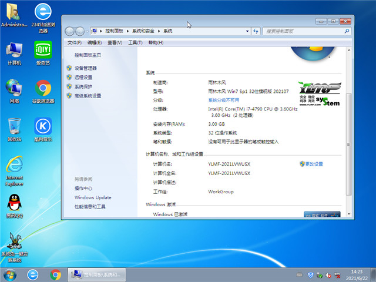Open the Internet Explorer desktop icon
This screenshot has height=282, width=376.
[14, 171]
